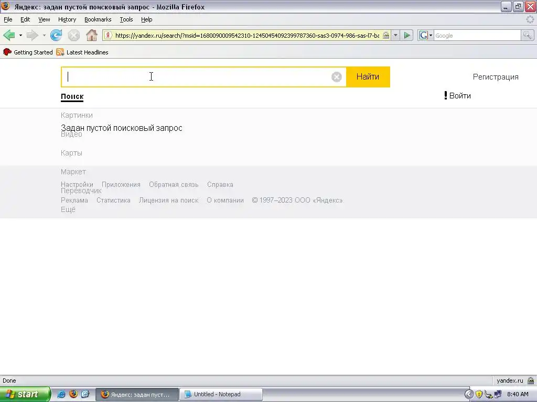Click the Yandex favicon in the address bar
537x402 pixels.
coord(108,35)
